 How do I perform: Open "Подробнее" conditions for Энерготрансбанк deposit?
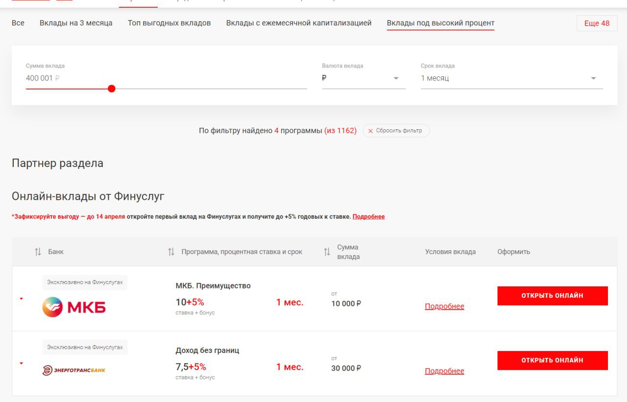(444, 371)
